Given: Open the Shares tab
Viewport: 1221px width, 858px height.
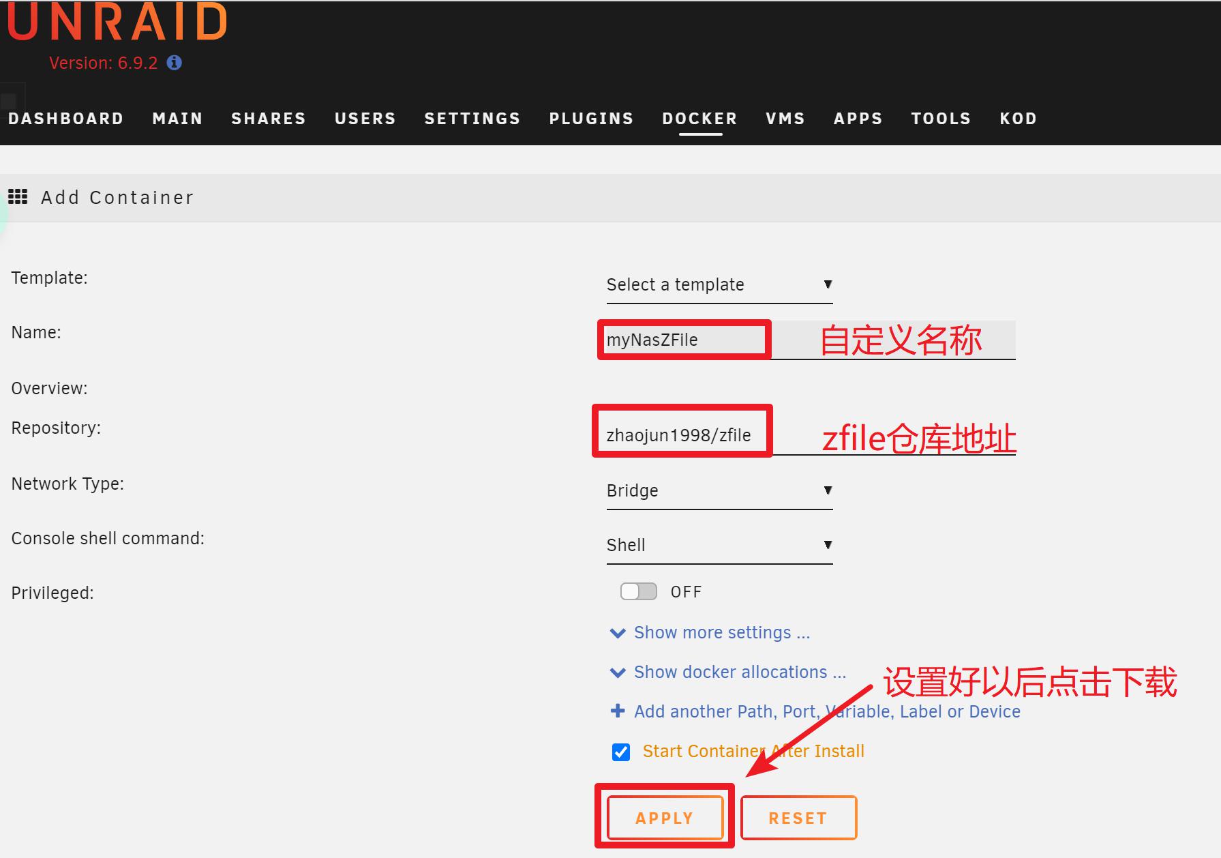Looking at the screenshot, I should click(x=269, y=119).
